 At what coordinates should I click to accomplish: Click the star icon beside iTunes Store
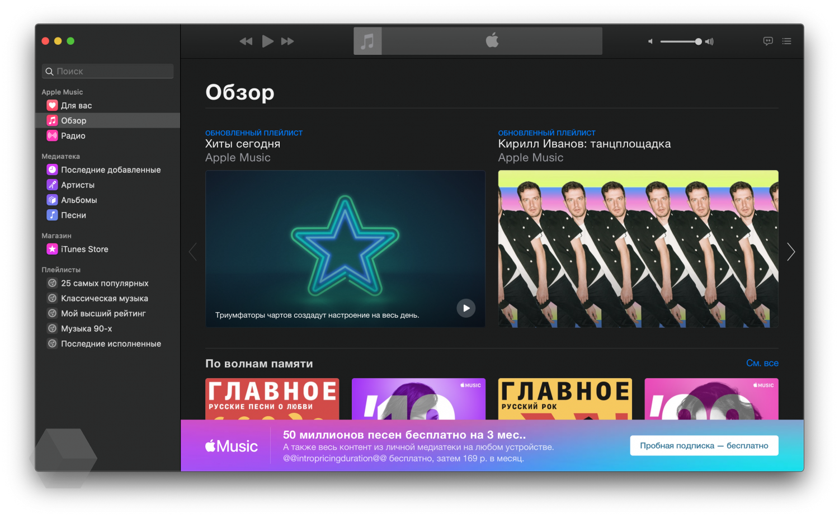point(52,249)
